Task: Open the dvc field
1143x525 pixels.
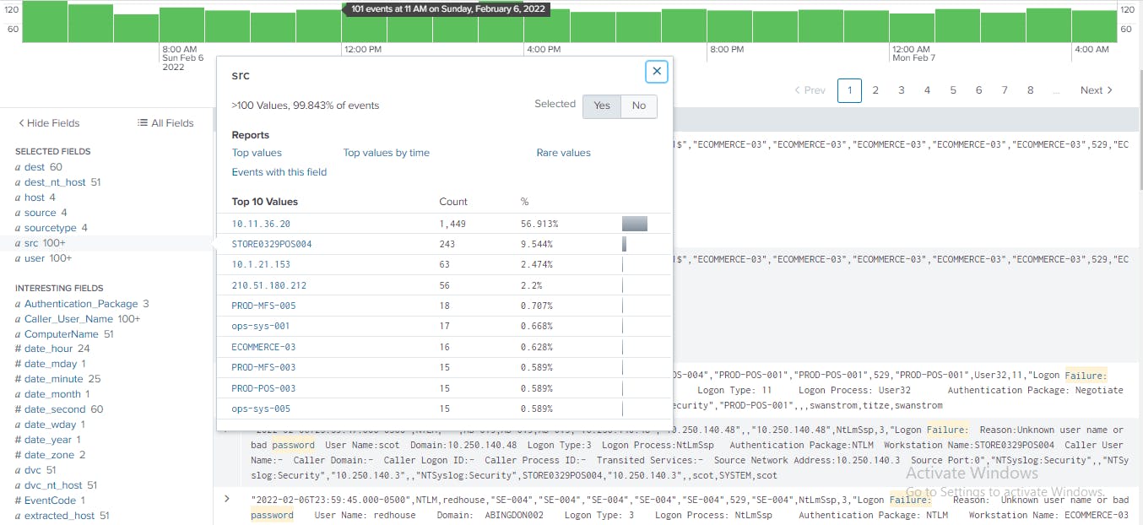Action: click(32, 470)
